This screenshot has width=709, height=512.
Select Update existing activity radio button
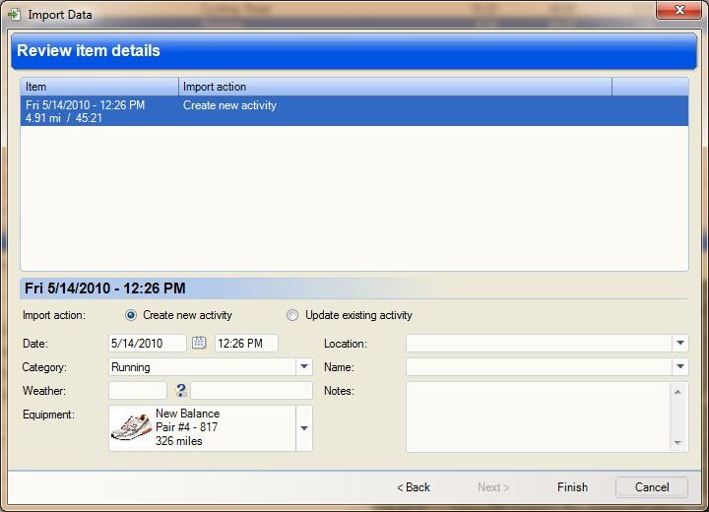(292, 315)
